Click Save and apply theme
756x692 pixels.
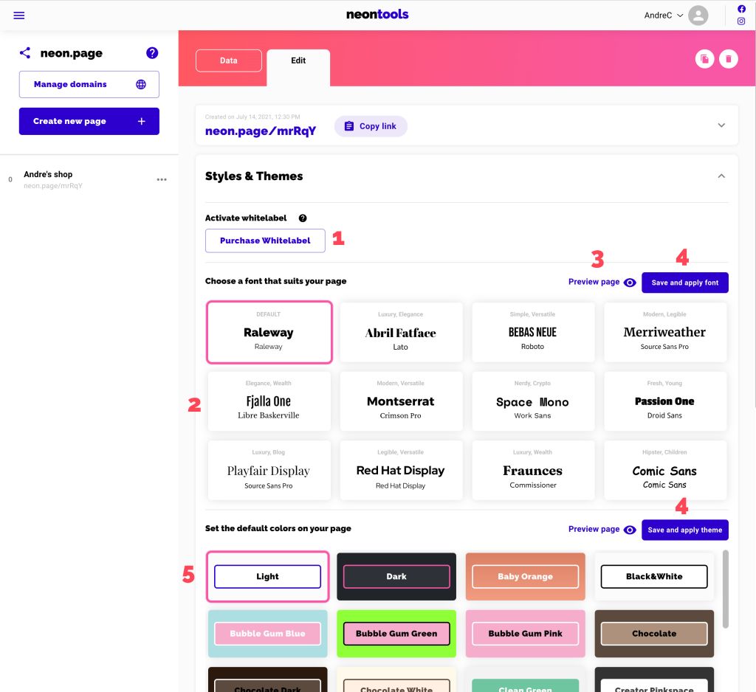(684, 530)
